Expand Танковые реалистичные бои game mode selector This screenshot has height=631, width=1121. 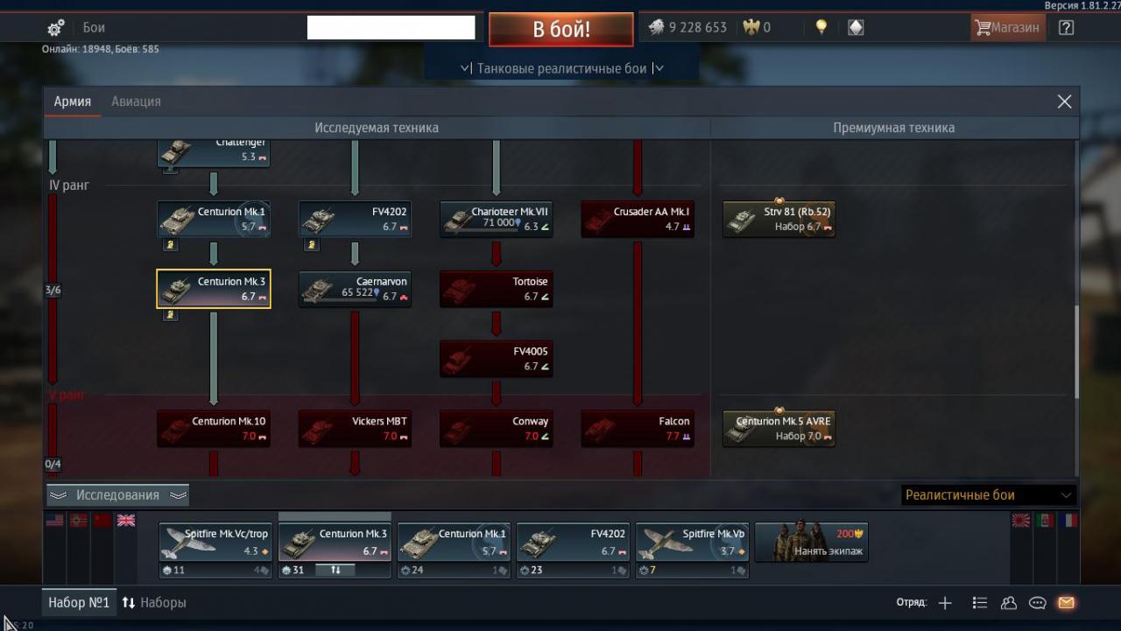click(x=561, y=68)
